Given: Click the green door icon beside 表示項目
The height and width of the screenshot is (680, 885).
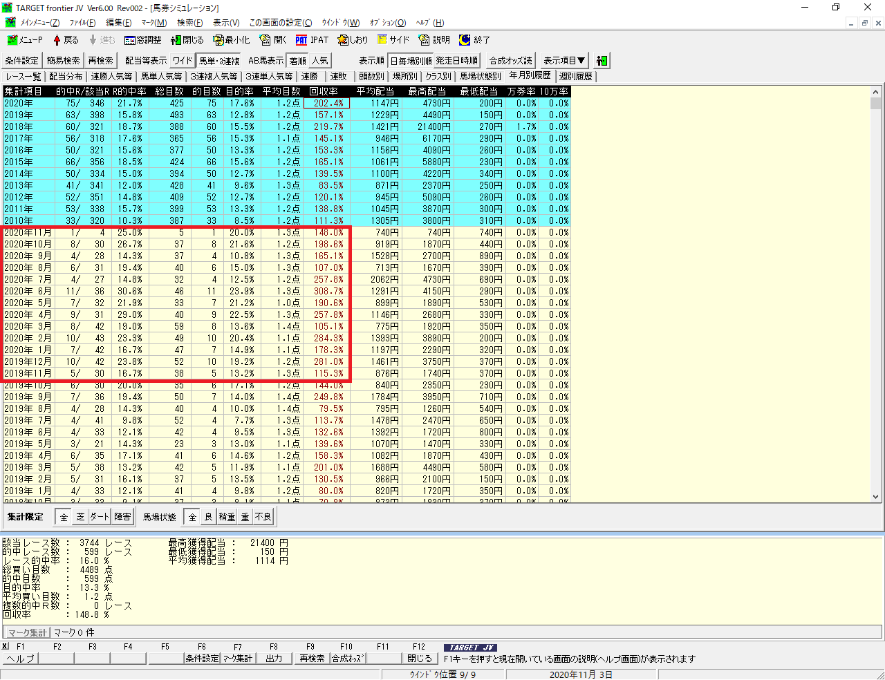Looking at the screenshot, I should coord(602,61).
